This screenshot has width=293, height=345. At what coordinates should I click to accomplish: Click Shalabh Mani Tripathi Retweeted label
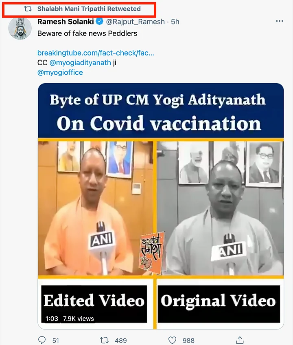(89, 9)
